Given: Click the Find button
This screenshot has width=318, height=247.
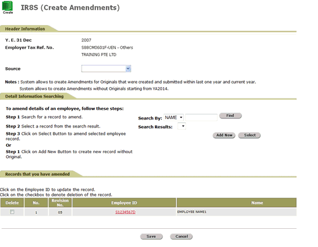Looking at the screenshot, I should pyautogui.click(x=231, y=116).
